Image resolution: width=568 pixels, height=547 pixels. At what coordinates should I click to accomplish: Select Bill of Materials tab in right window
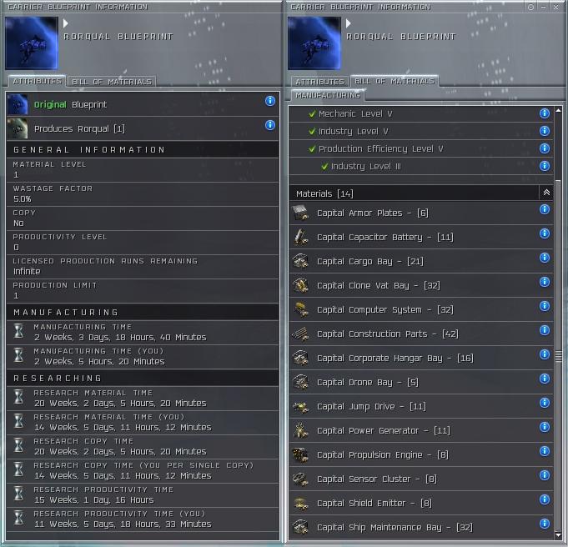pyautogui.click(x=395, y=81)
